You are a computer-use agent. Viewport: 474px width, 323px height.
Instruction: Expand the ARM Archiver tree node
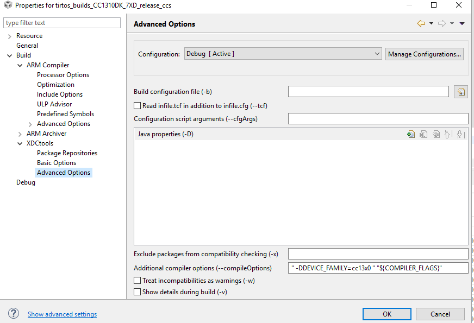(x=20, y=134)
